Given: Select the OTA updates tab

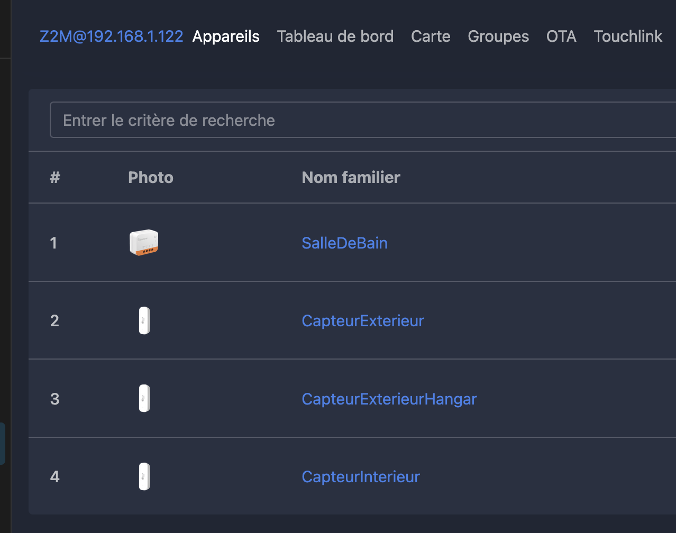Looking at the screenshot, I should point(561,36).
